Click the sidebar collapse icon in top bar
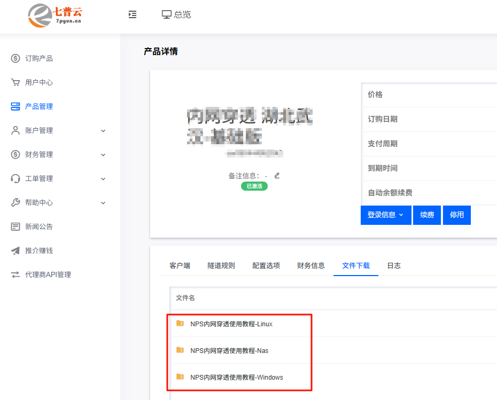 coord(133,15)
